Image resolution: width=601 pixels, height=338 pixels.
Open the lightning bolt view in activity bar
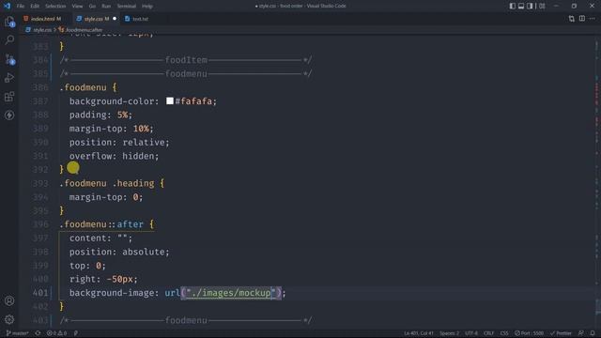pyautogui.click(x=9, y=115)
